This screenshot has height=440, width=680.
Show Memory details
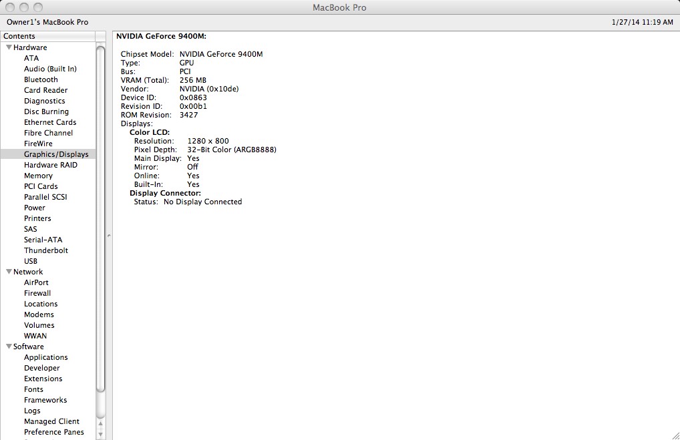[x=38, y=176]
